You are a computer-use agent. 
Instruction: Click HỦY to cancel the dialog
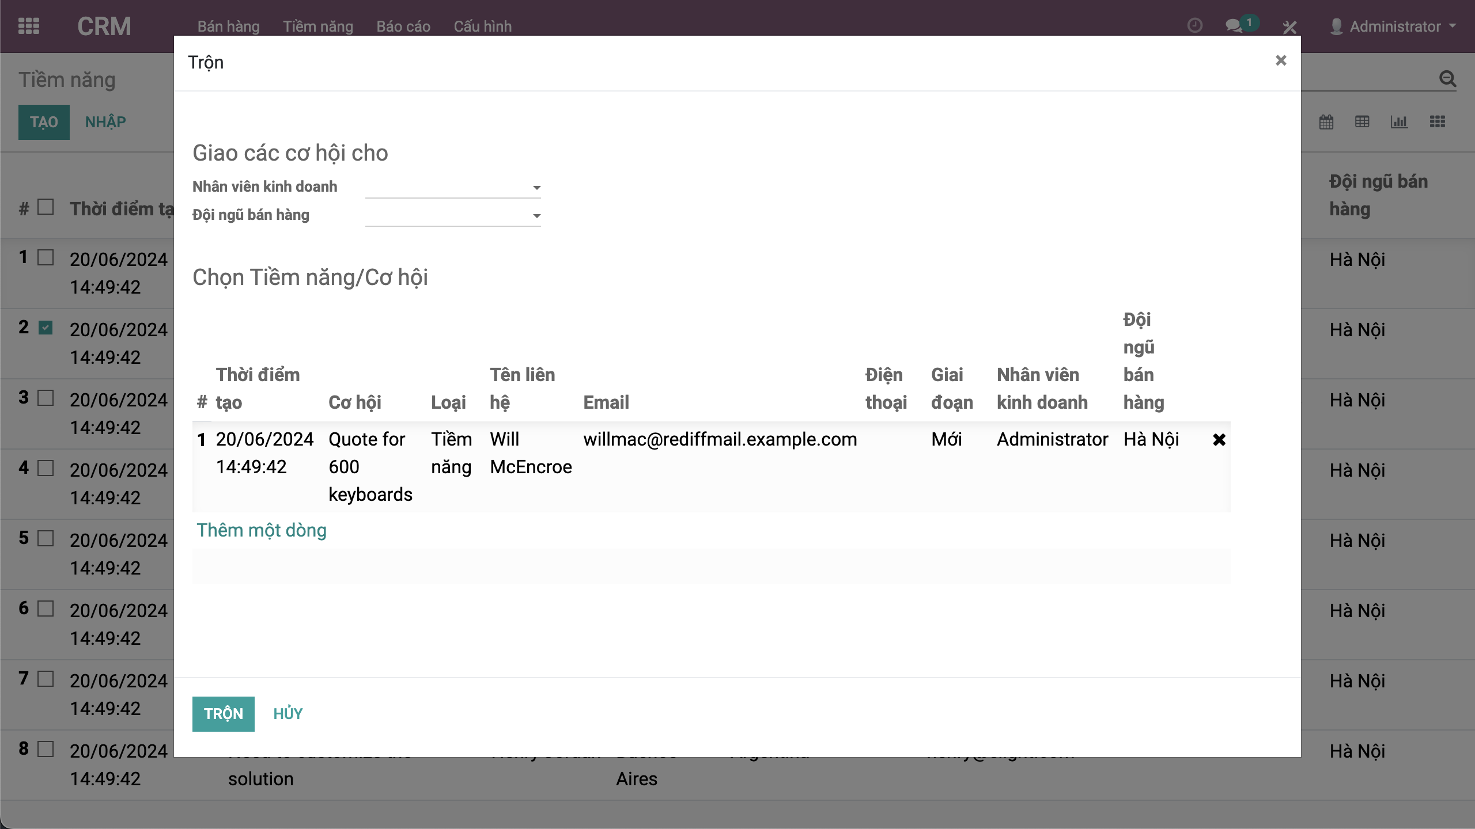[288, 714]
